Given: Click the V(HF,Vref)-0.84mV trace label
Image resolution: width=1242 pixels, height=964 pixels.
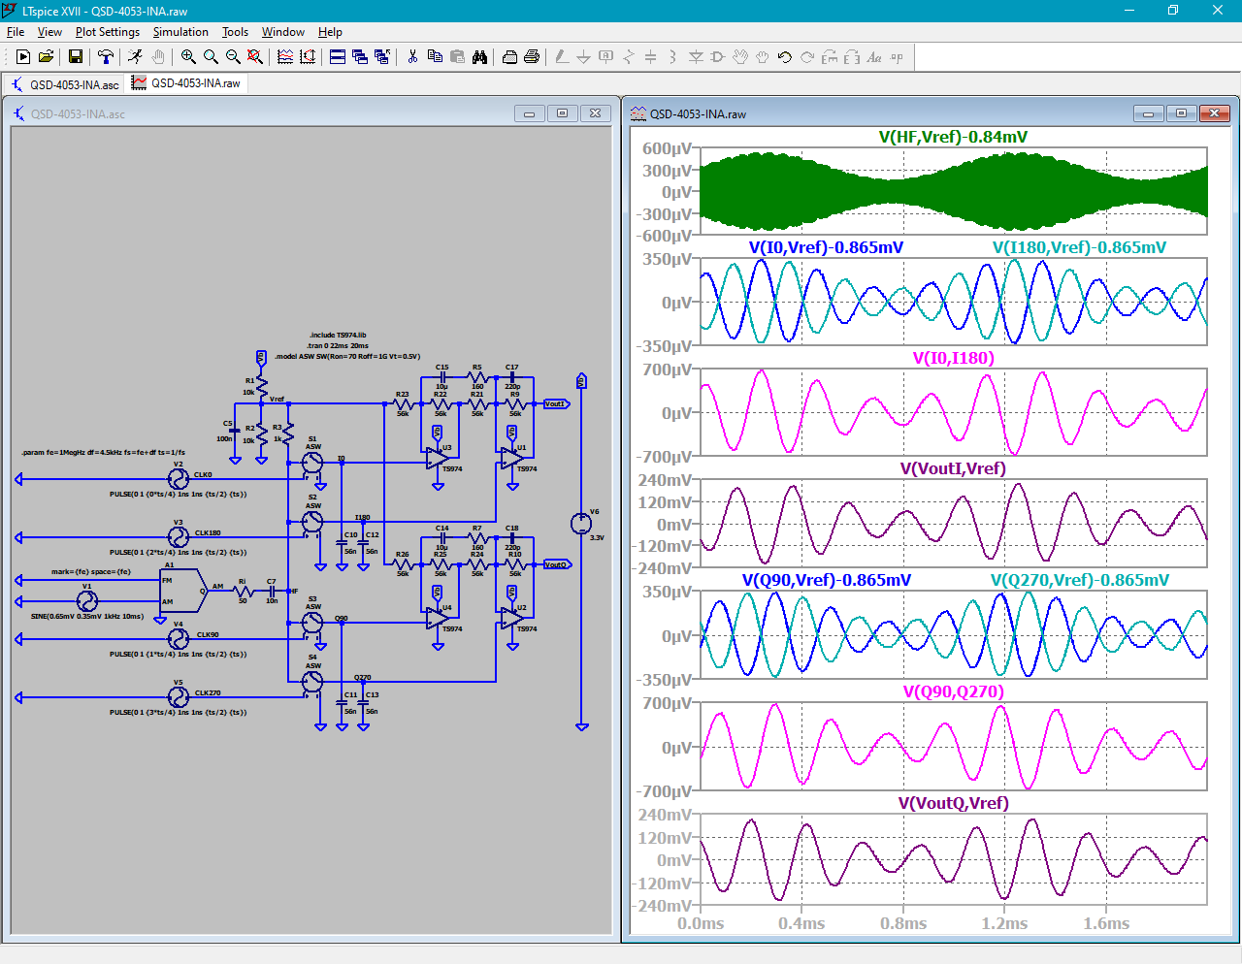Looking at the screenshot, I should coord(953,137).
